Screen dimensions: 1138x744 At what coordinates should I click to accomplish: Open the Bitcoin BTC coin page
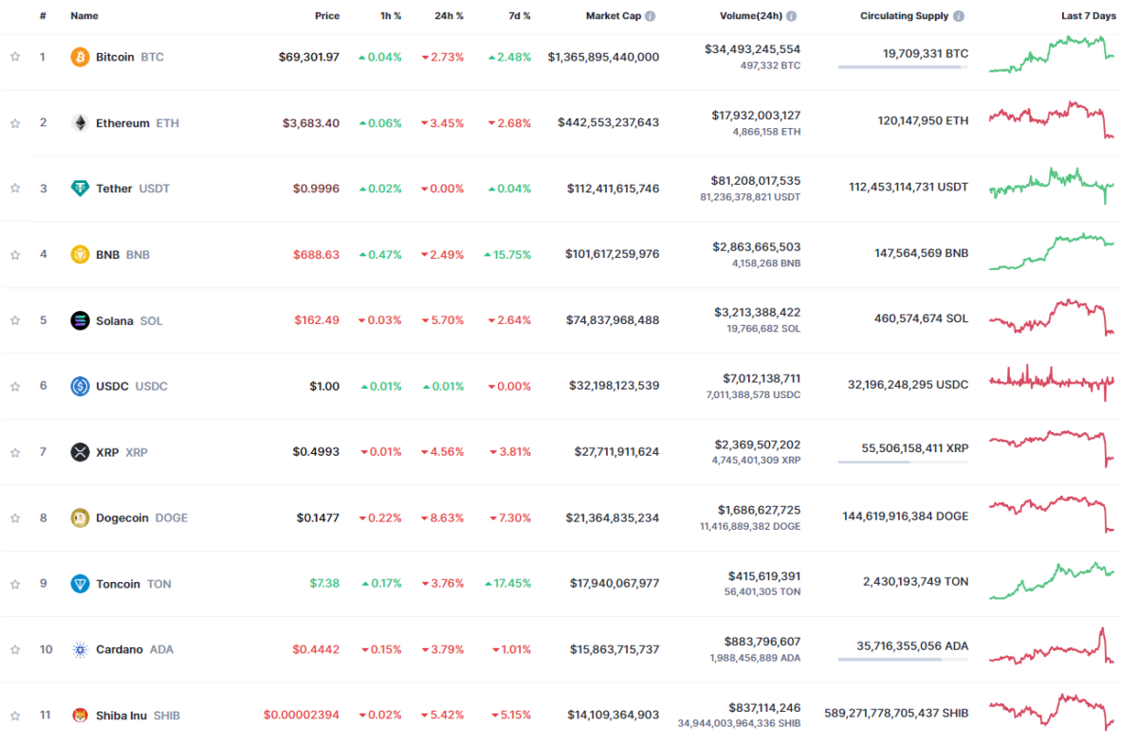click(x=130, y=57)
